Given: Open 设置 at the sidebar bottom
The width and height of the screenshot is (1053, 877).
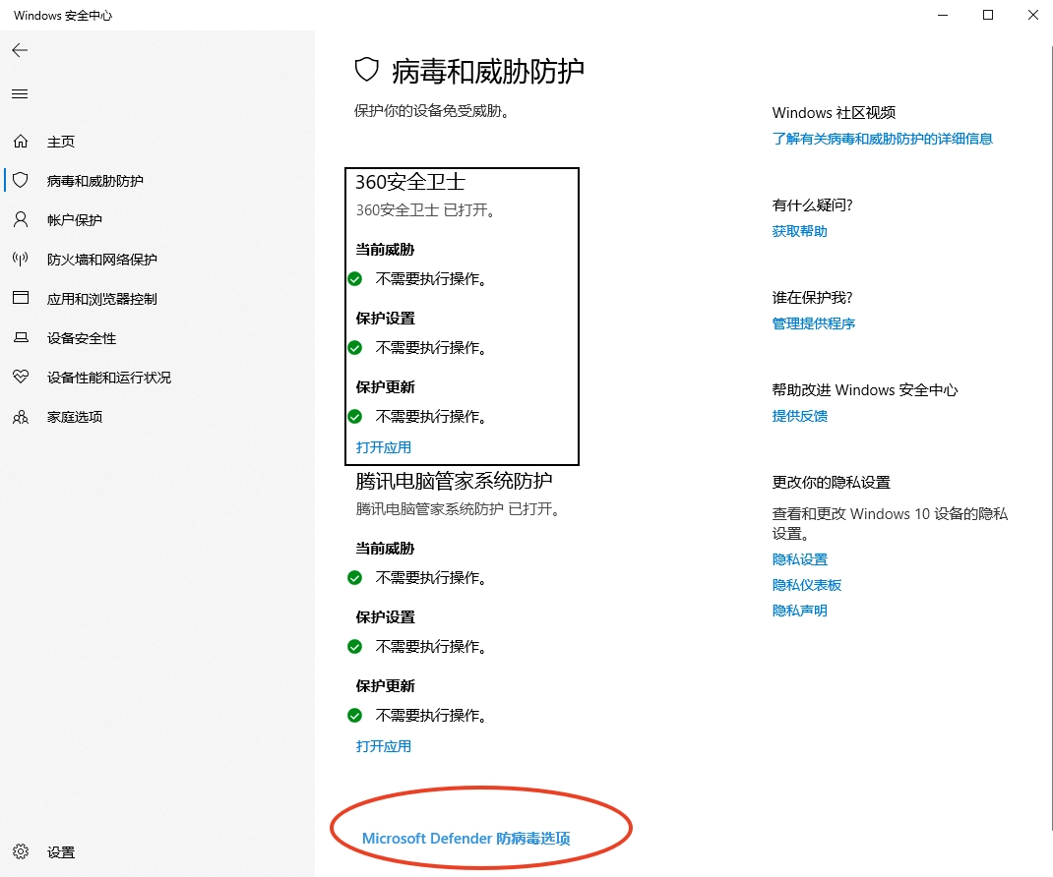Looking at the screenshot, I should tap(60, 852).
